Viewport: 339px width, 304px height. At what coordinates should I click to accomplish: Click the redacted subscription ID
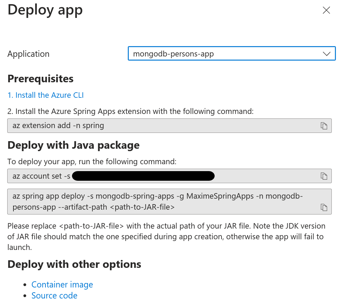pos(143,176)
